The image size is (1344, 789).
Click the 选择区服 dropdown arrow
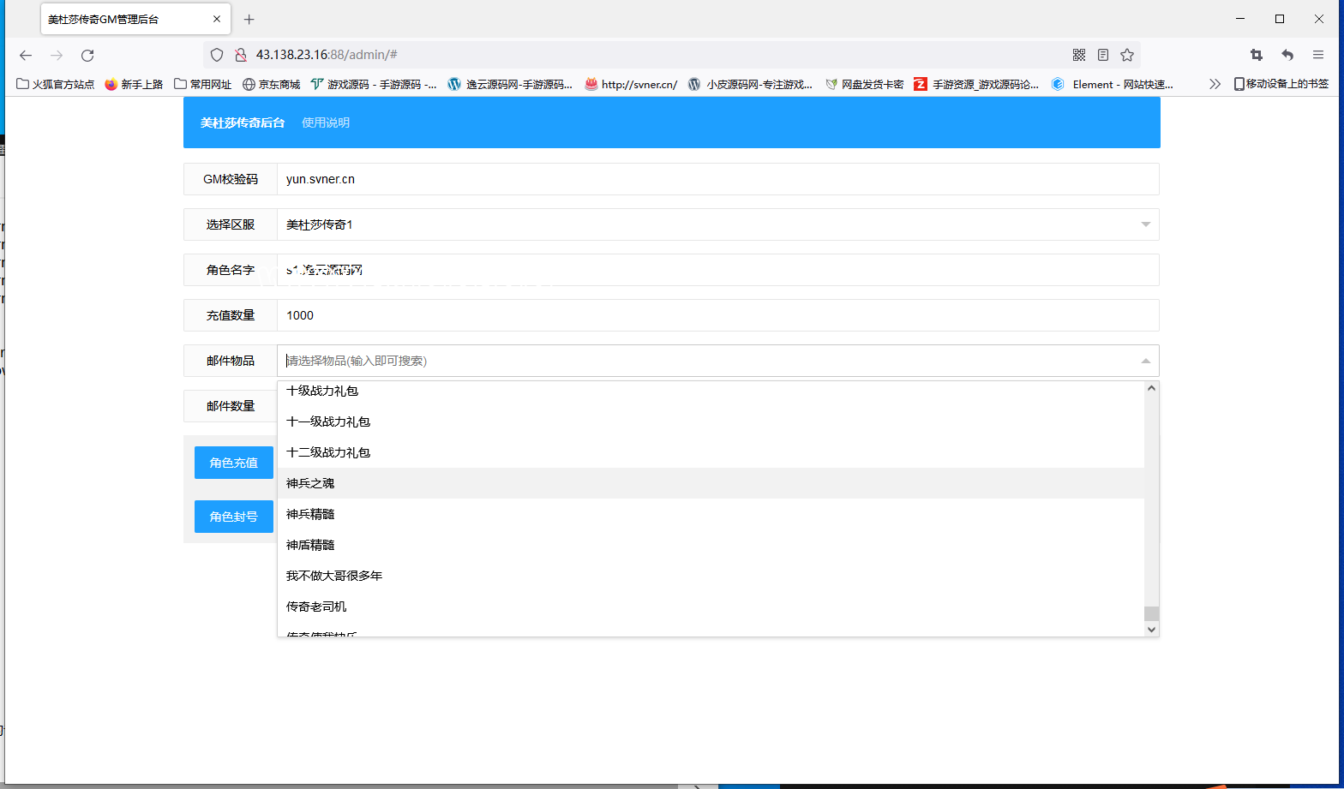pos(1145,224)
